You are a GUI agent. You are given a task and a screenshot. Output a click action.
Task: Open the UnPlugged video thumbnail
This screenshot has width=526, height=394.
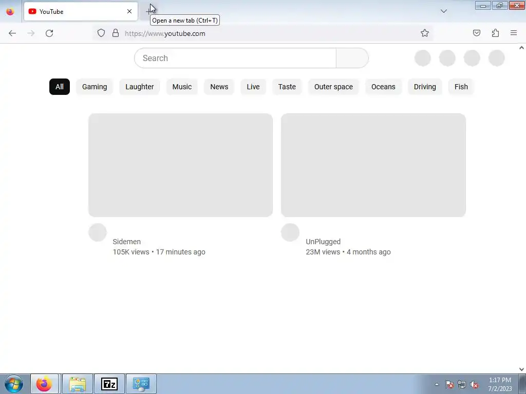(x=373, y=165)
